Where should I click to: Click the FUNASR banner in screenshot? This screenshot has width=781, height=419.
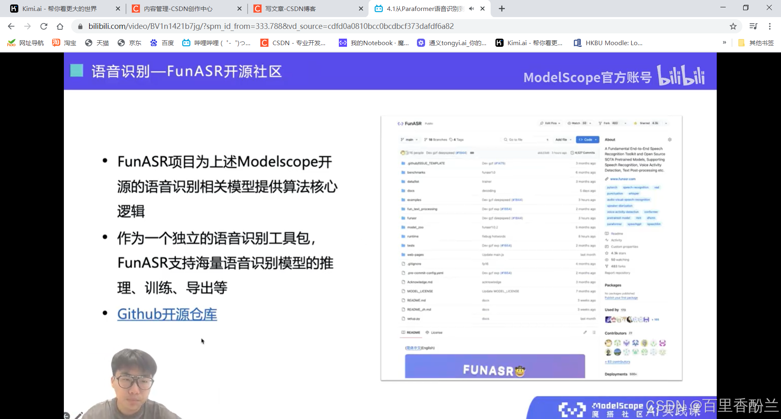[495, 366]
